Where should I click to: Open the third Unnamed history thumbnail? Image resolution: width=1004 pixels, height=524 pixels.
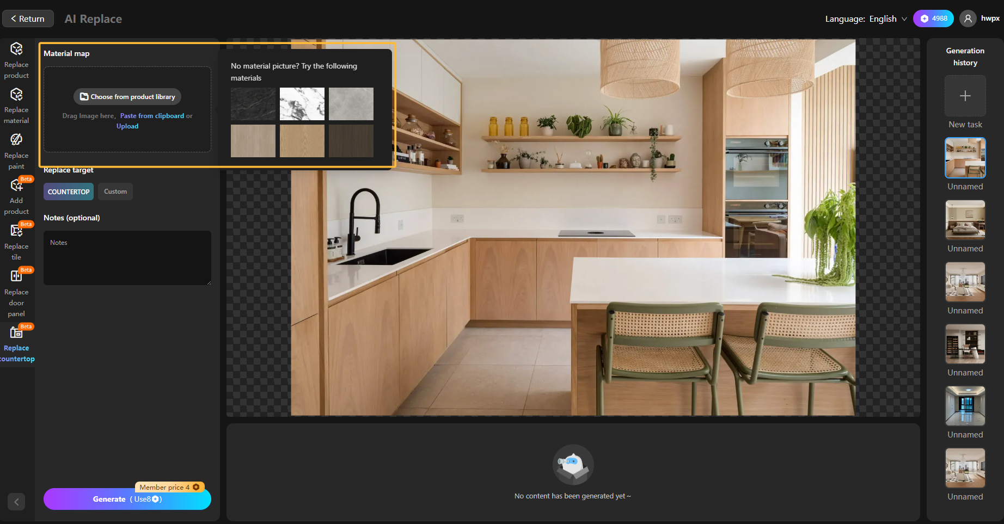point(965,282)
